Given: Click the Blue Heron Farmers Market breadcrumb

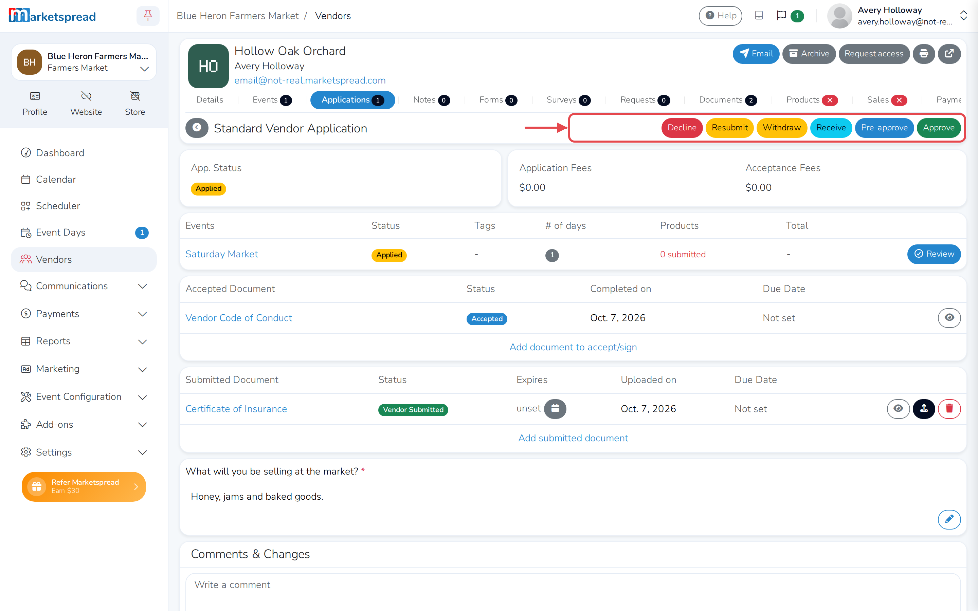Looking at the screenshot, I should (238, 16).
